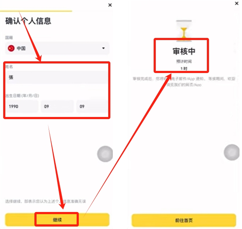
Task: Tap the hourglass review icon
Action: point(184,31)
